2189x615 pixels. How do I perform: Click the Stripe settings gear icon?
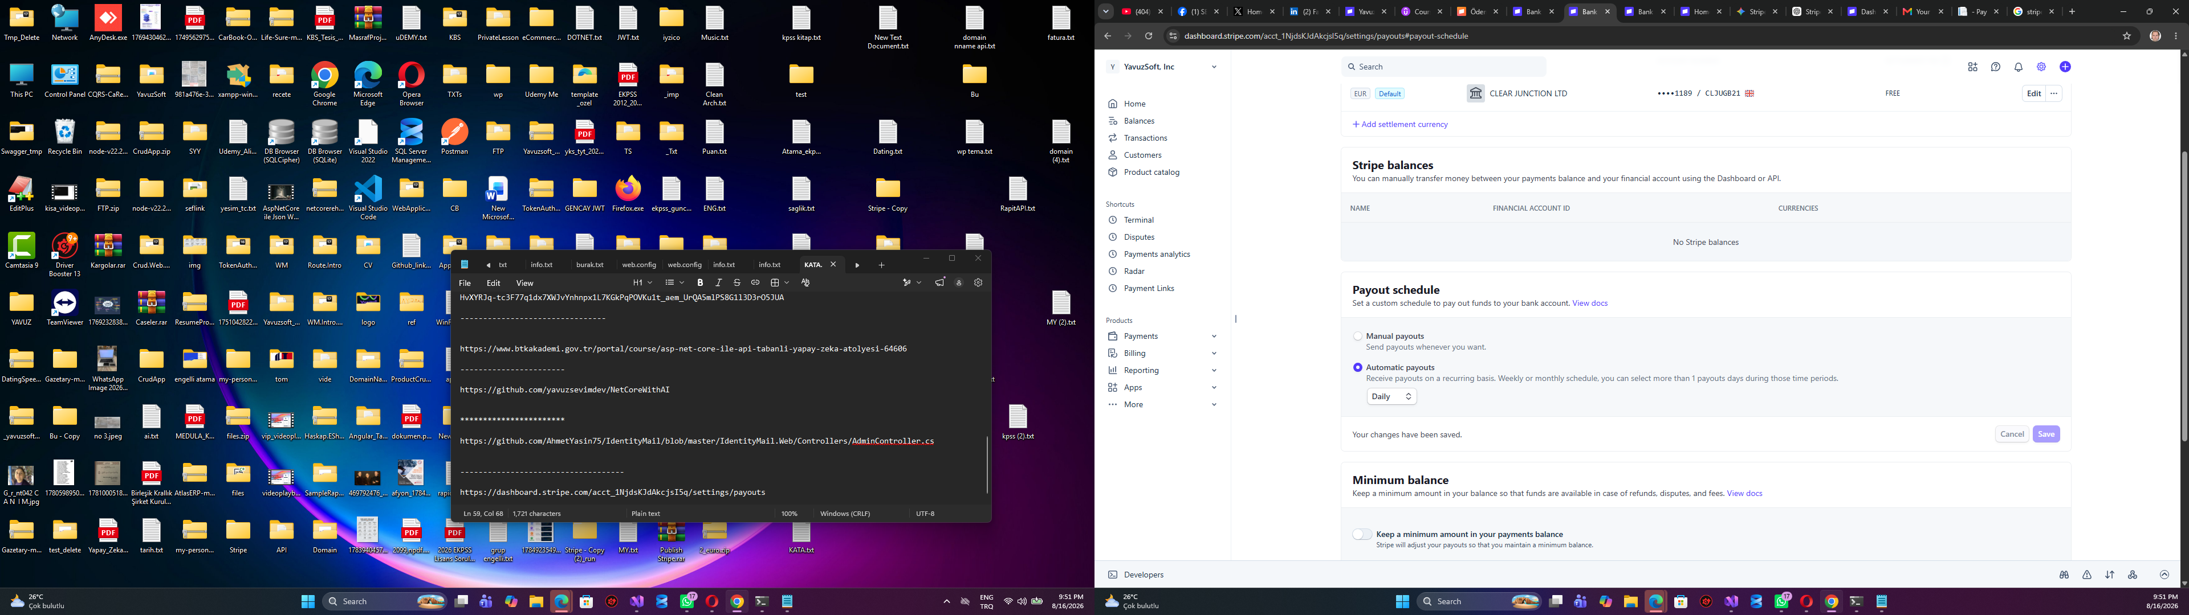[x=2041, y=67]
